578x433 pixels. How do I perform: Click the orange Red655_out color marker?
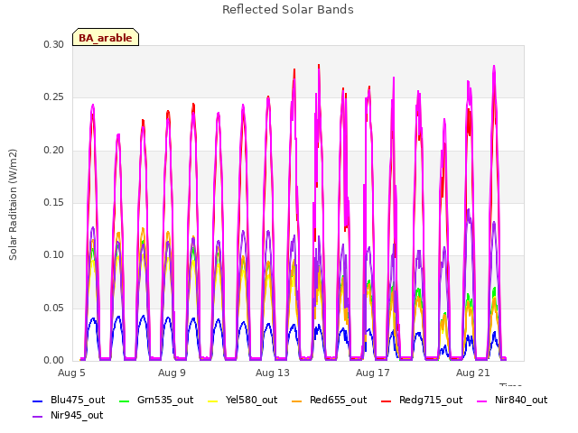pos(297,401)
